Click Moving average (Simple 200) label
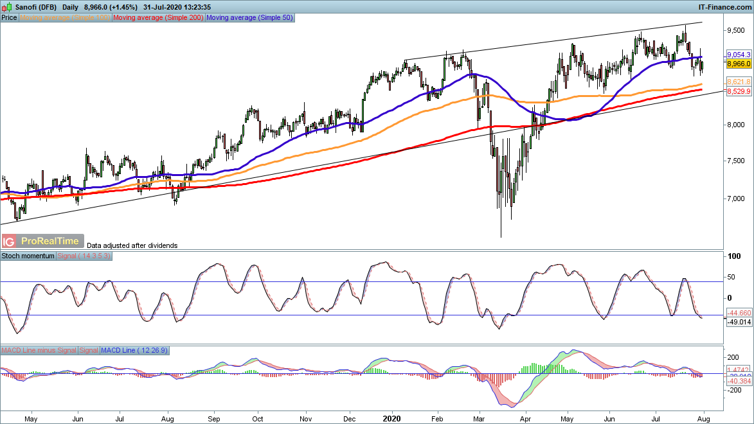 click(x=158, y=18)
